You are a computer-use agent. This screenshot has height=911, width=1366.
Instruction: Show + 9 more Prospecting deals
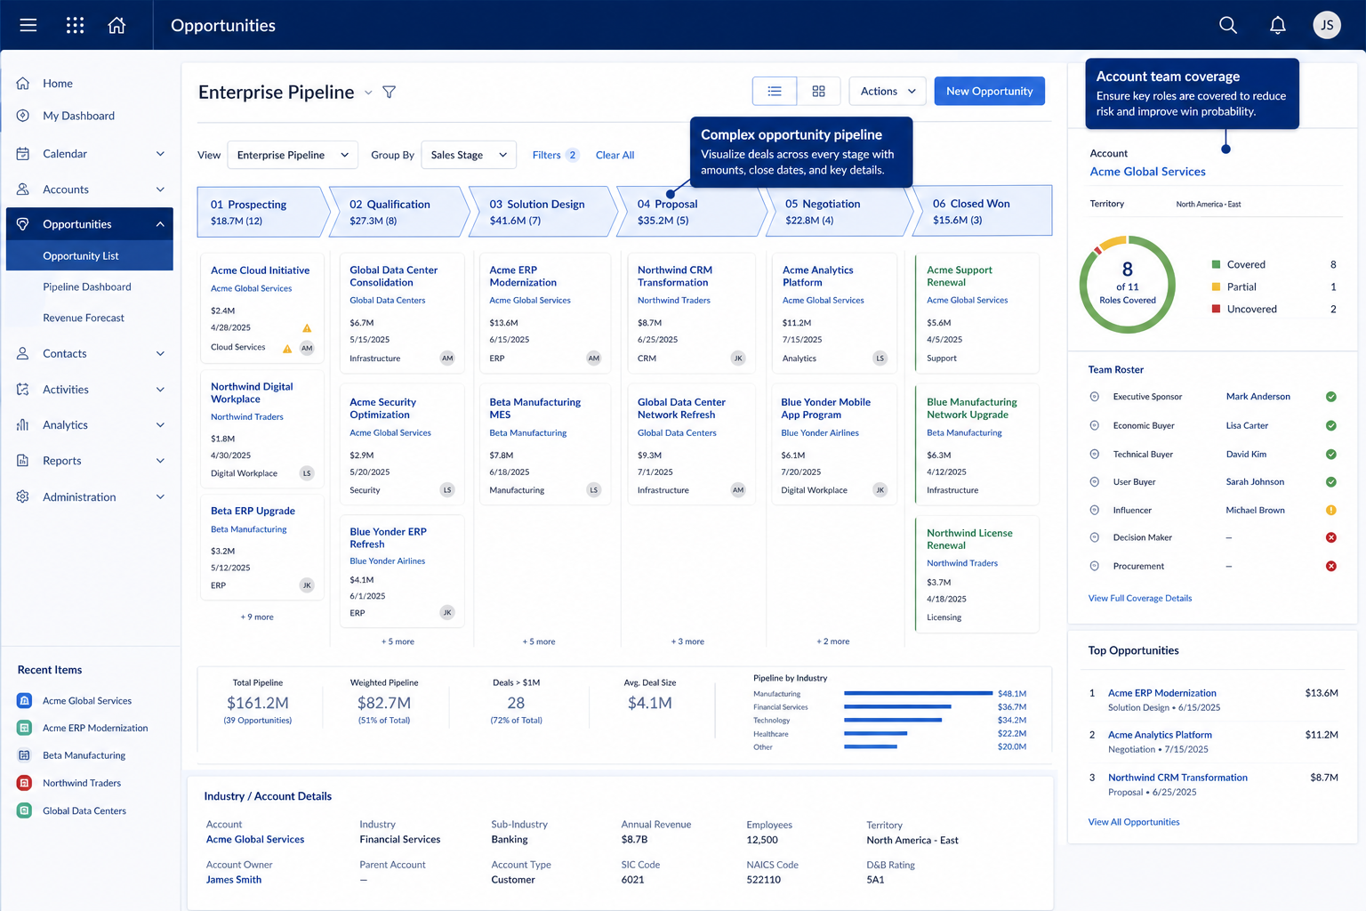(257, 617)
